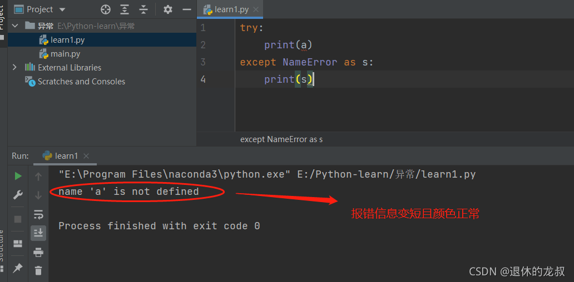Screen dimensions: 574x282
Task: Open run configuration wrench icon
Action: 18,195
